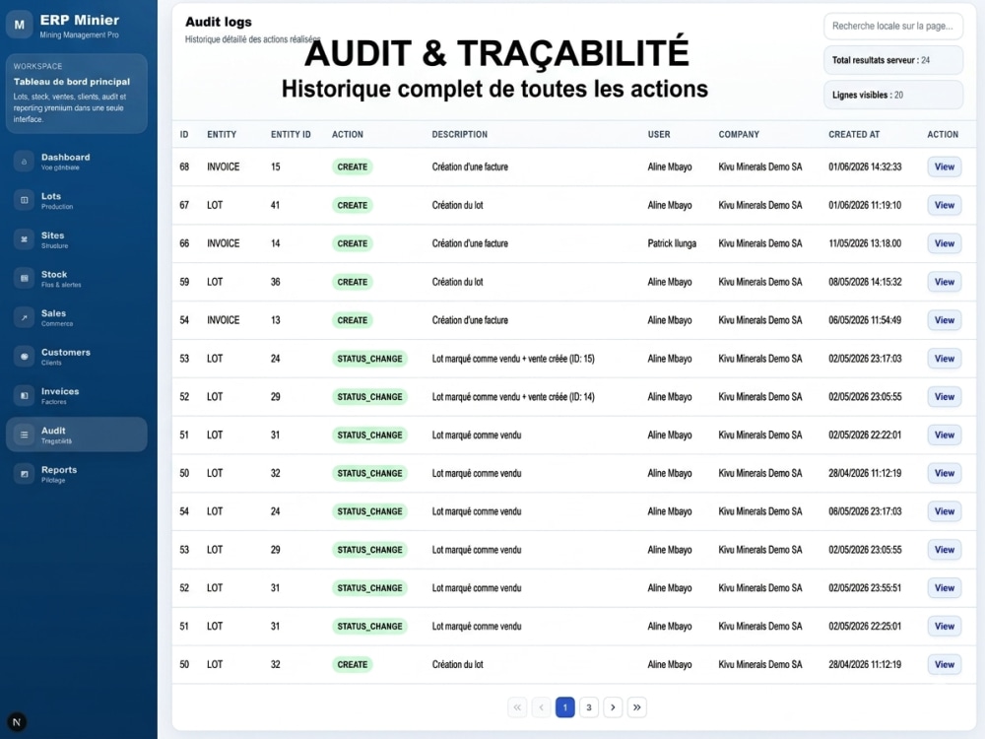View log created 02/05/2026 22:22:01
Image resolution: width=985 pixels, height=739 pixels.
945,435
